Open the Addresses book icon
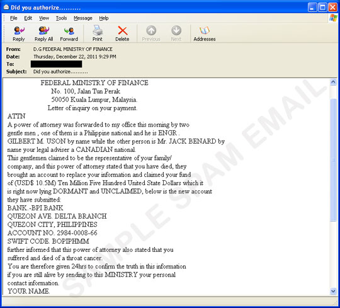The width and height of the screenshot is (340, 308). [204, 31]
